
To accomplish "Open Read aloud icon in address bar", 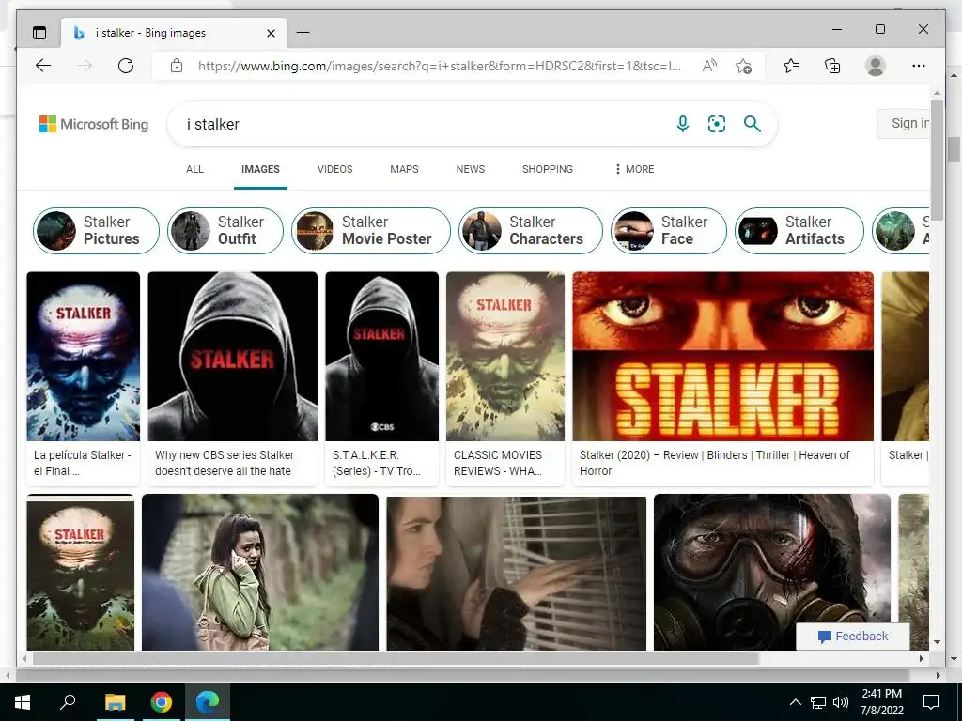I will 709,66.
